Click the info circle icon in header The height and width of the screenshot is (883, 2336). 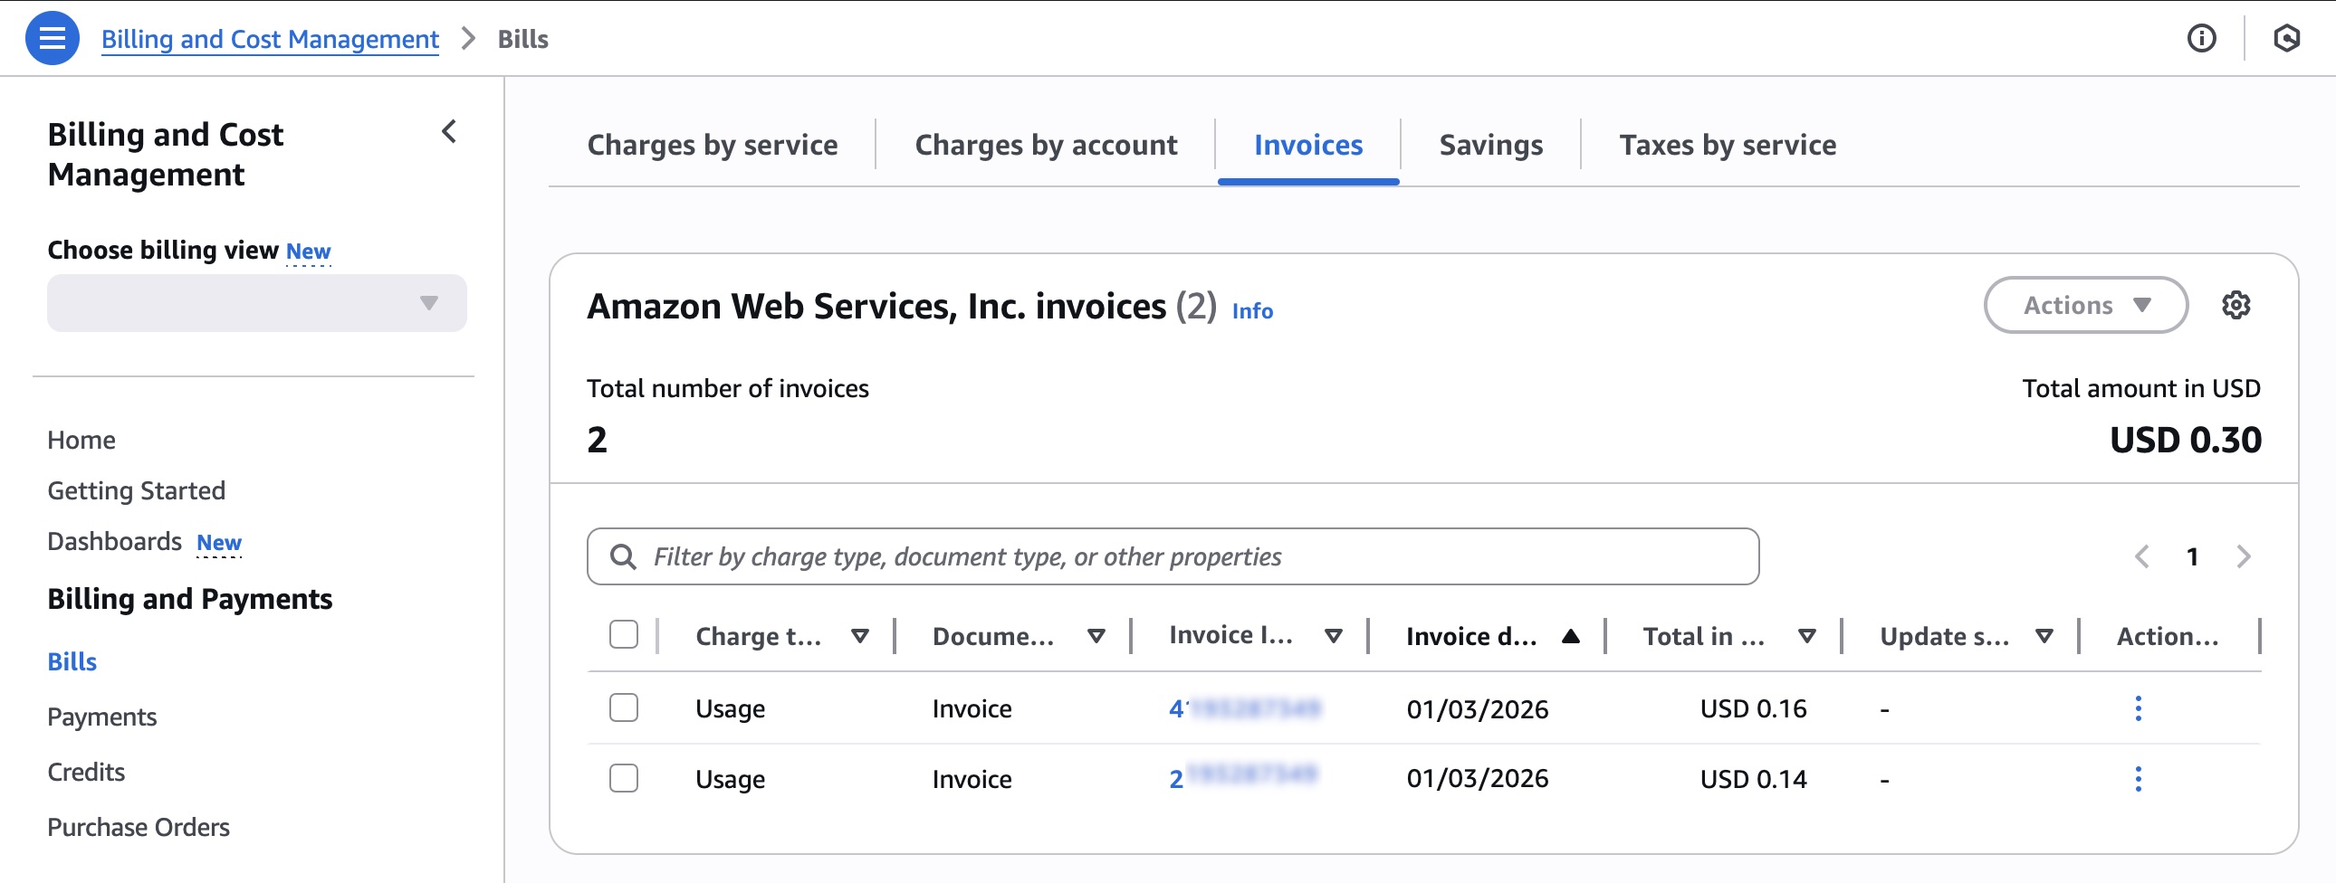[x=2201, y=39]
